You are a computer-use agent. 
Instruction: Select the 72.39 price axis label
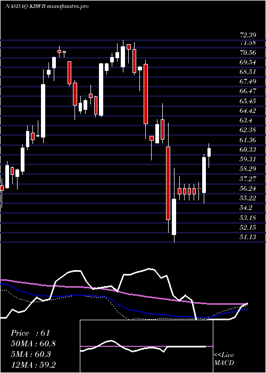(248, 35)
